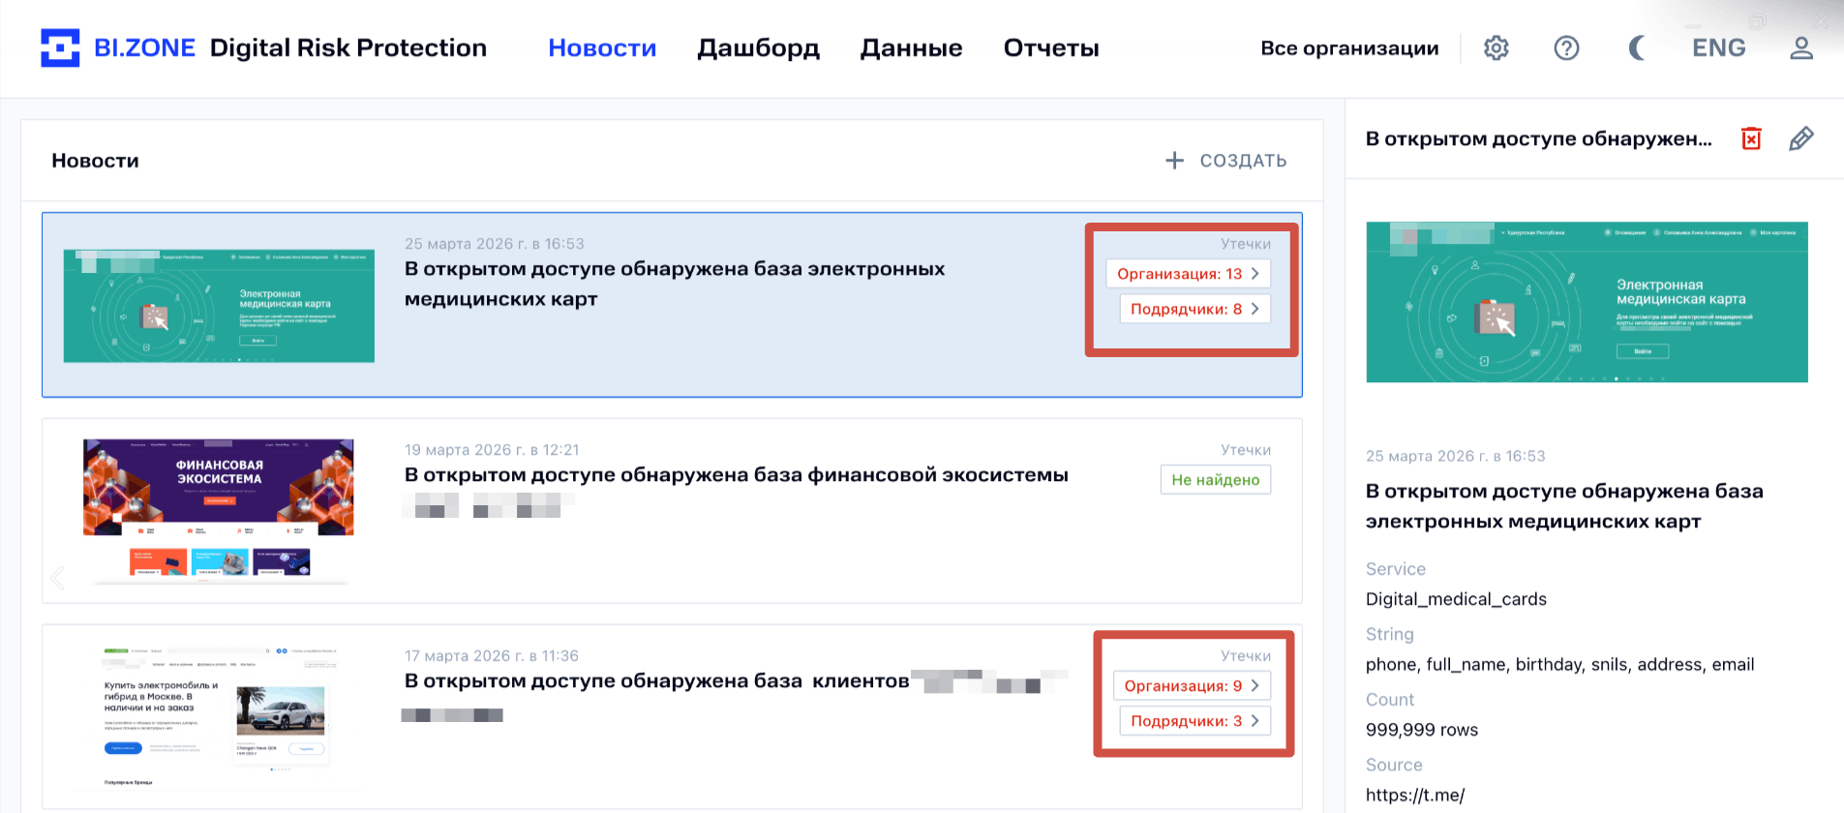Click the Digital_medical_cards service value
The height and width of the screenshot is (813, 1844).
click(x=1456, y=599)
